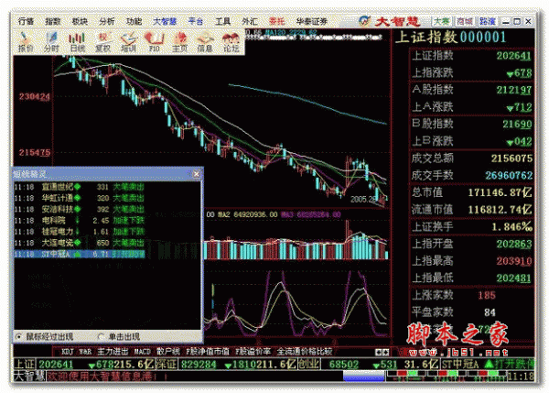Click the 报价 quote toolbar icon
Viewport: 549px width, 393px height.
26,42
